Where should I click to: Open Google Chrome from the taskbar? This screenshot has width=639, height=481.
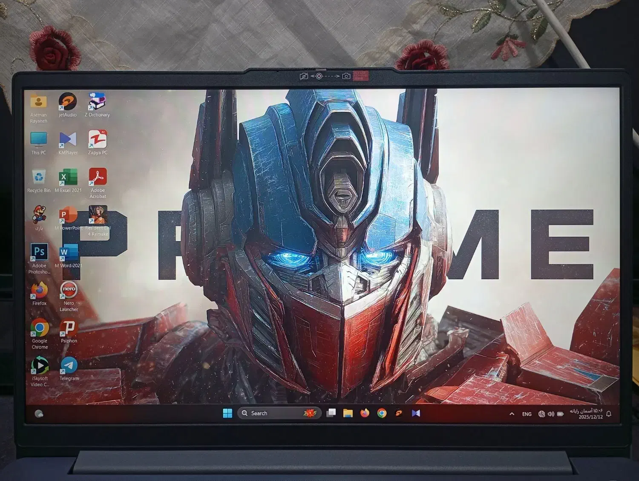[x=381, y=413]
